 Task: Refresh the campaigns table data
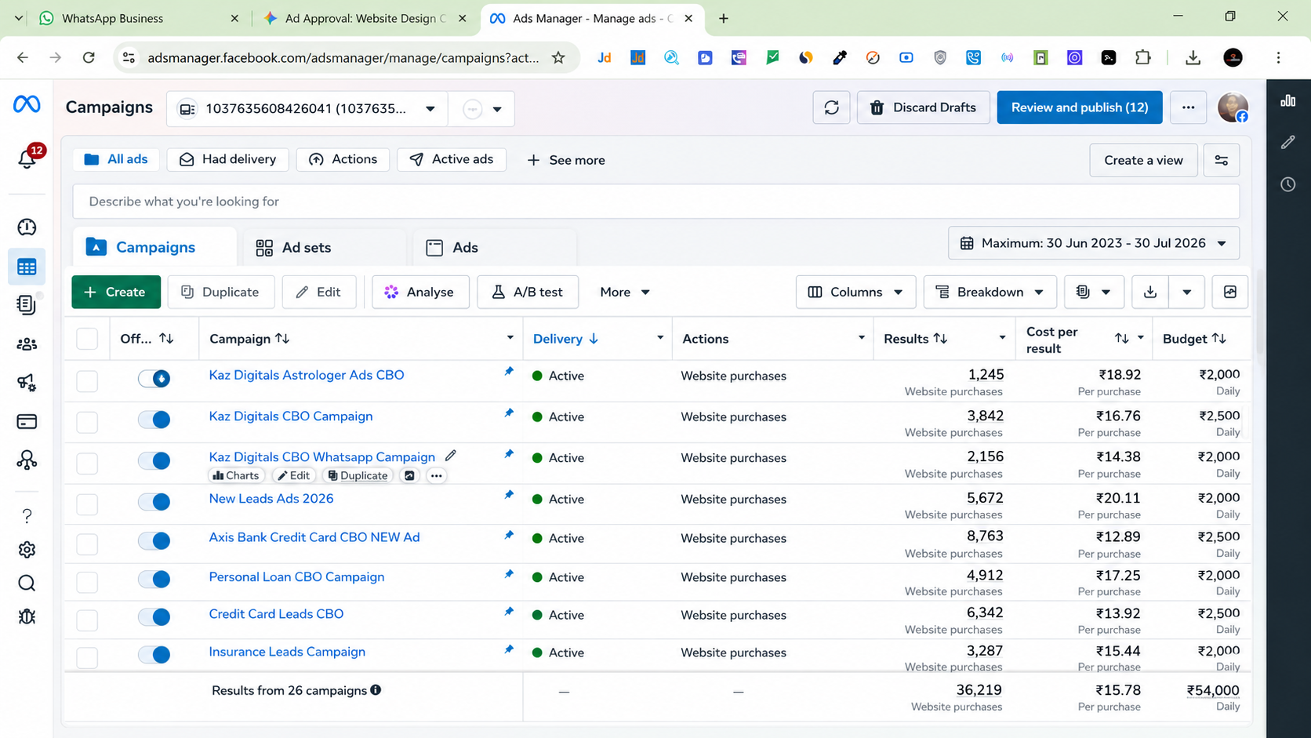pyautogui.click(x=831, y=107)
